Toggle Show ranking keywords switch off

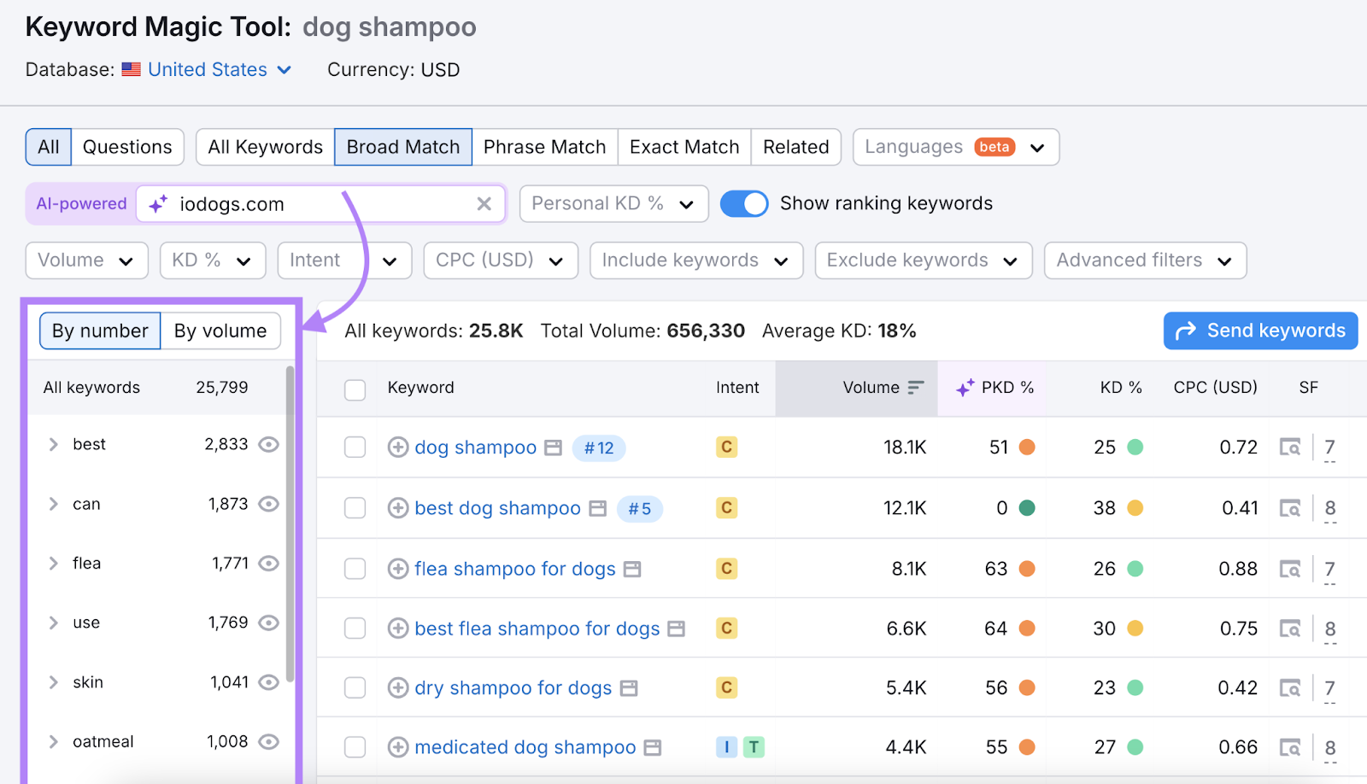coord(744,204)
